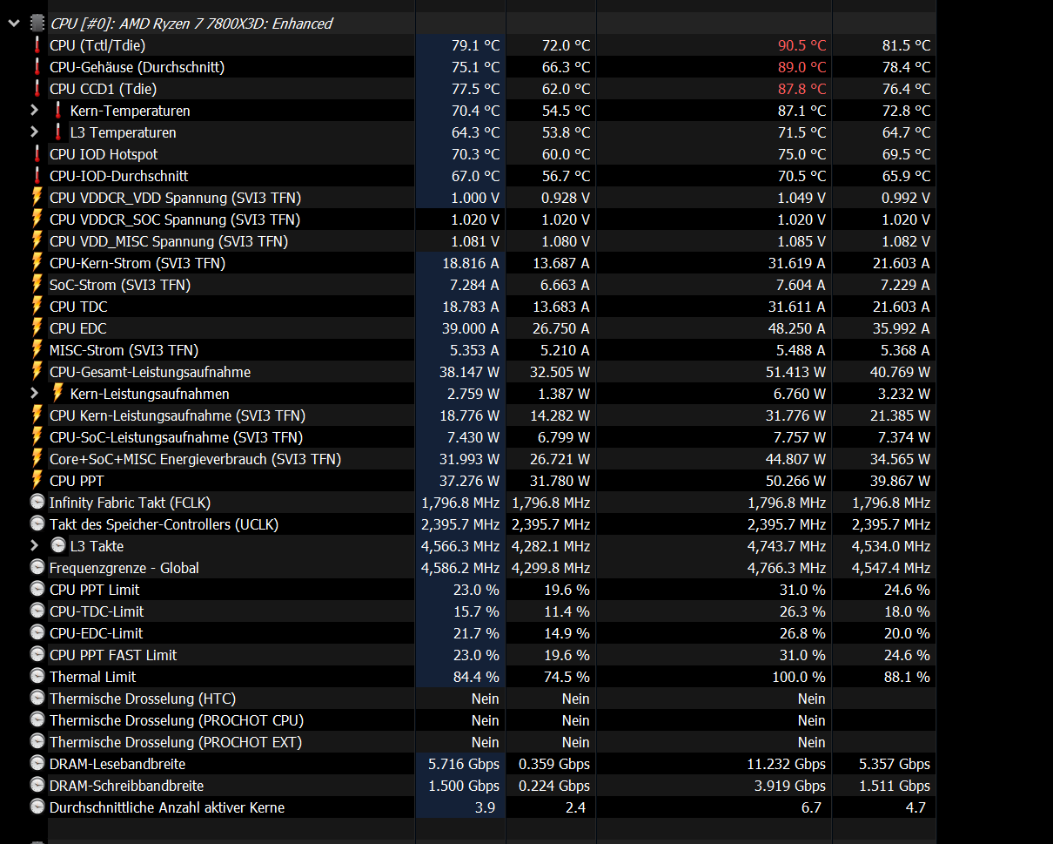This screenshot has height=844, width=1053.
Task: Click the clock icon for L3 Takte
Action: (x=58, y=546)
